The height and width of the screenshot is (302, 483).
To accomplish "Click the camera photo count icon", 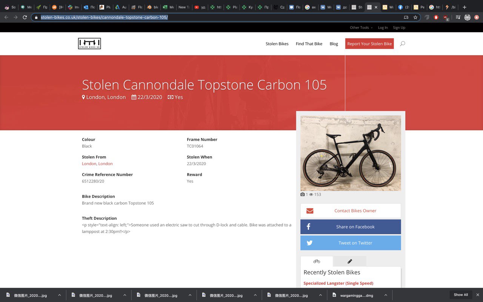I will pos(303,194).
